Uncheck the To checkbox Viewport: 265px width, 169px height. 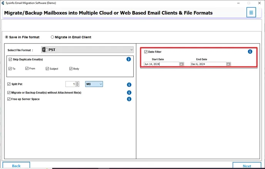10,69
